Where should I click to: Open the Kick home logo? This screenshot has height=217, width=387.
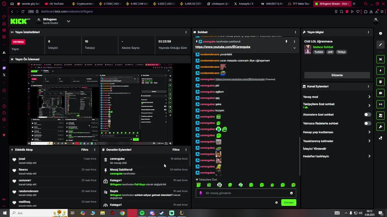coord(20,21)
